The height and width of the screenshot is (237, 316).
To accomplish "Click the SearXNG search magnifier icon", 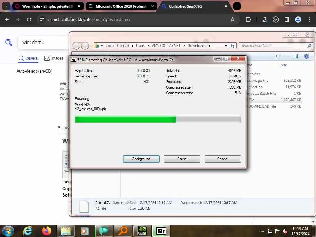I will [x=9, y=43].
